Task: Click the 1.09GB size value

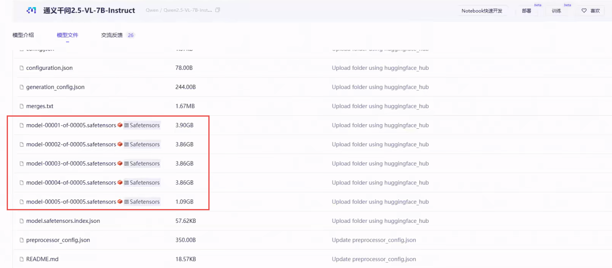Action: click(x=184, y=202)
